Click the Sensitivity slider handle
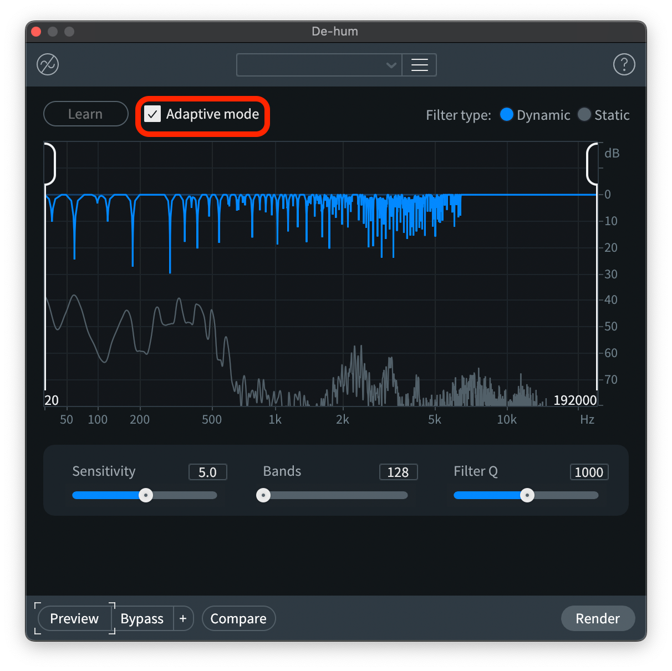 [146, 495]
